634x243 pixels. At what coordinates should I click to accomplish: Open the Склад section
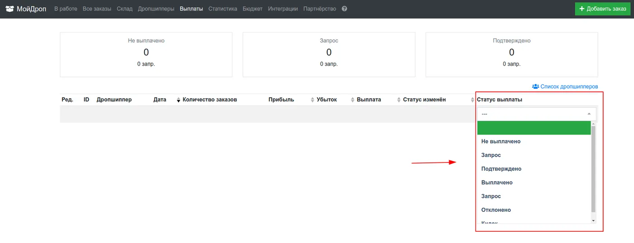click(125, 9)
